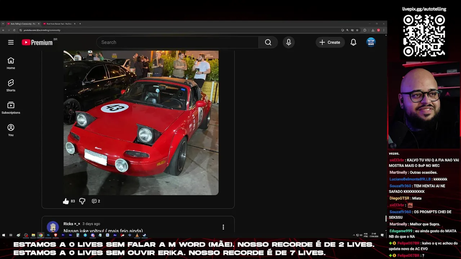Open the '3 days ago' post timestamp

tap(91, 224)
